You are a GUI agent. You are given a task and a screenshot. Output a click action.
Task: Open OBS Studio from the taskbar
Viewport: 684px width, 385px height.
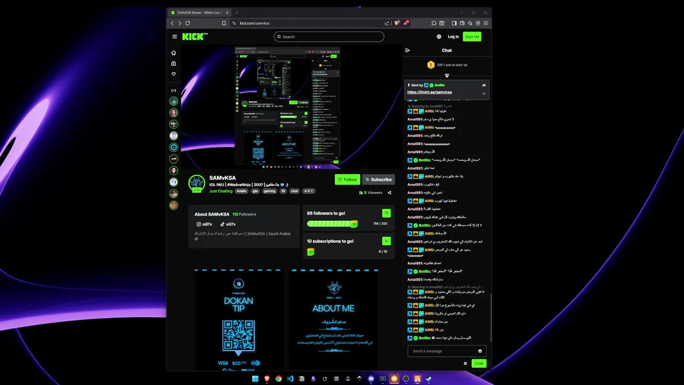[406, 379]
